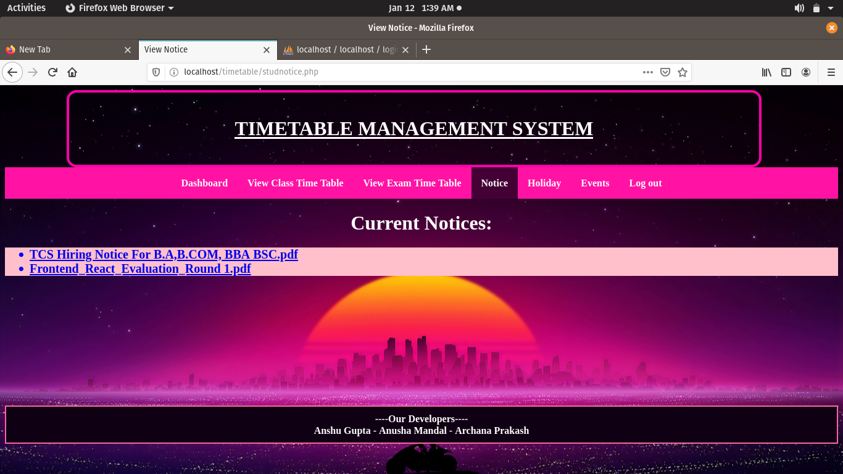Click the Timetable Management System heading link
Image resolution: width=843 pixels, height=474 pixels.
tap(414, 128)
